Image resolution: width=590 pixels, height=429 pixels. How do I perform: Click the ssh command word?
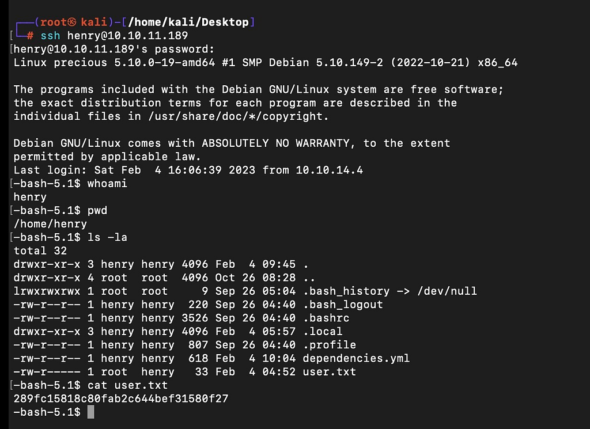[51, 36]
